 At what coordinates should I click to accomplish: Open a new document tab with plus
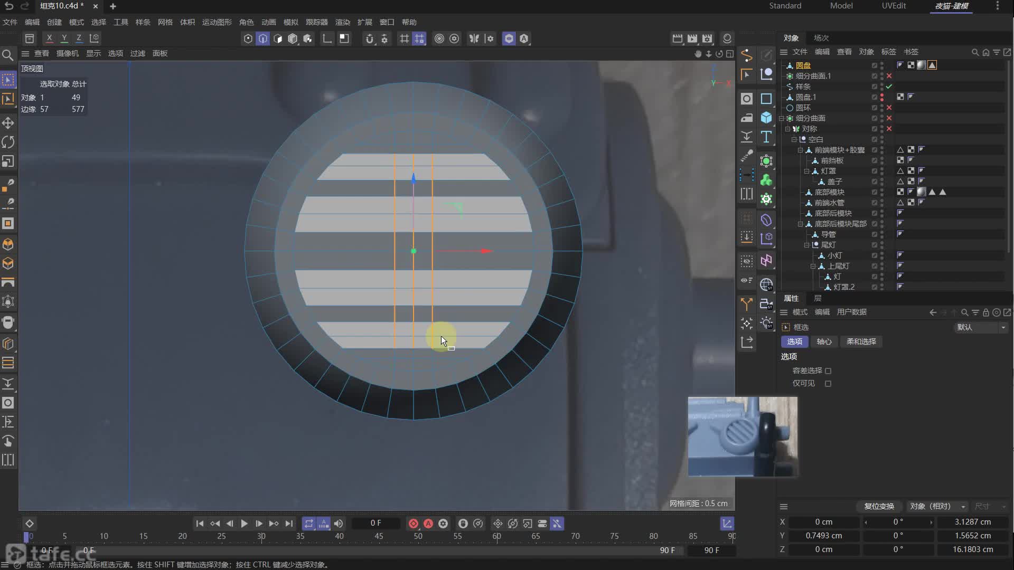click(x=113, y=6)
